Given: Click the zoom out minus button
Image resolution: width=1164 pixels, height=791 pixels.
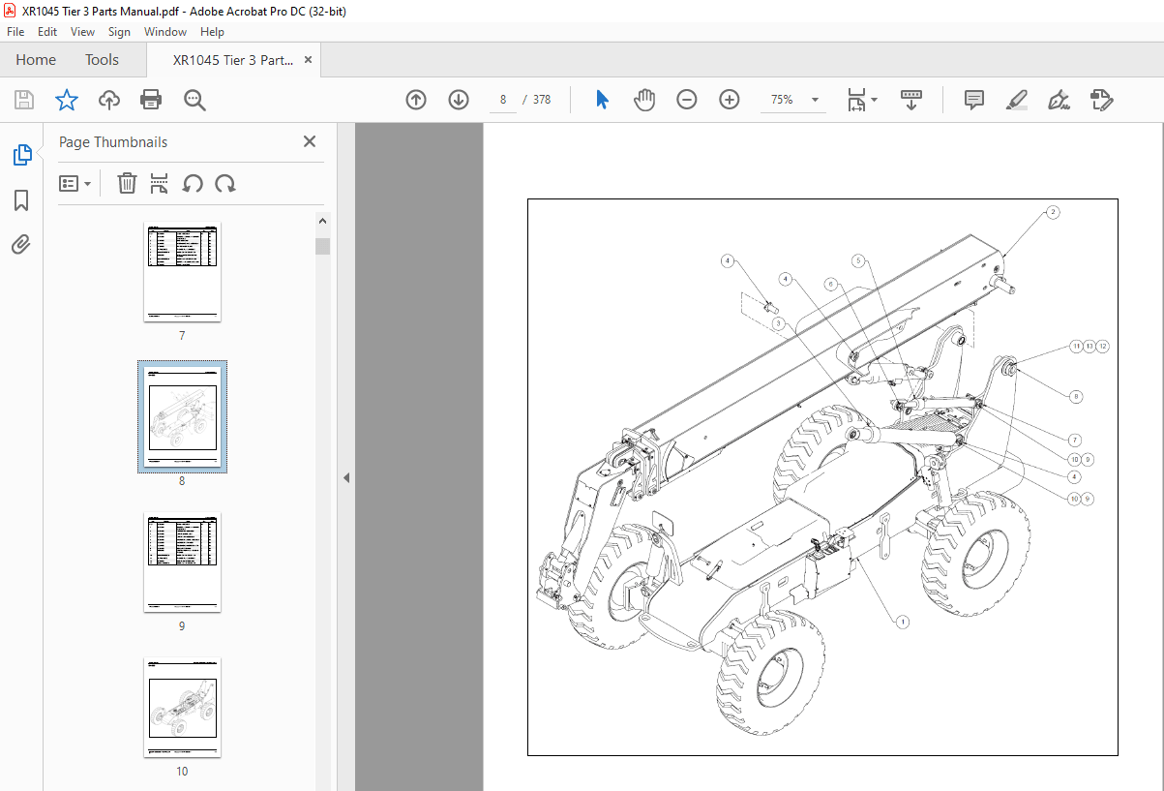Looking at the screenshot, I should click(x=687, y=100).
